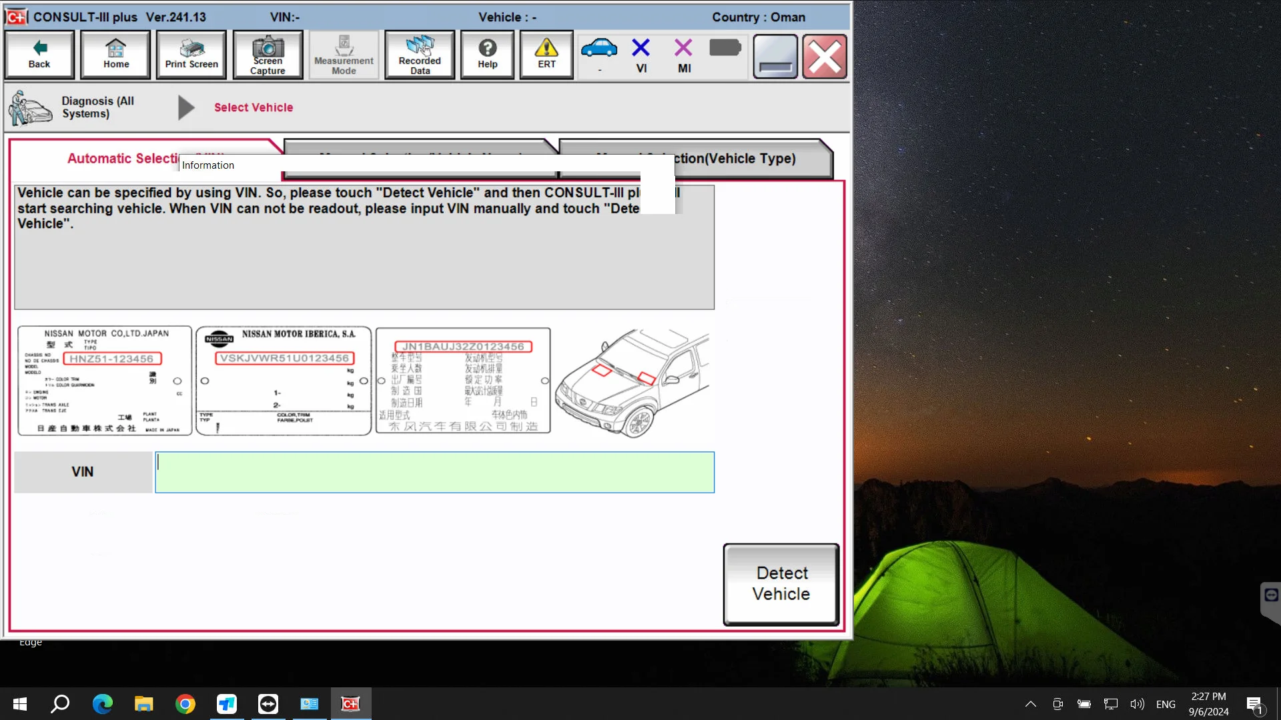Open the clock showing 2:27 PM

(1208, 704)
